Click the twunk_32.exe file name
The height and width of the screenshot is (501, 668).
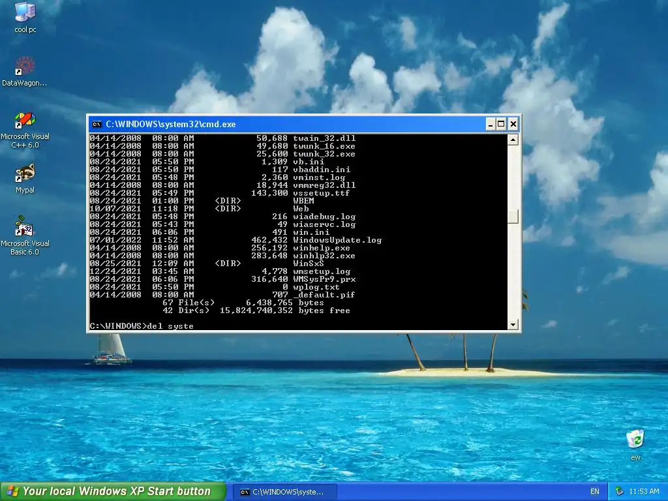tap(324, 154)
